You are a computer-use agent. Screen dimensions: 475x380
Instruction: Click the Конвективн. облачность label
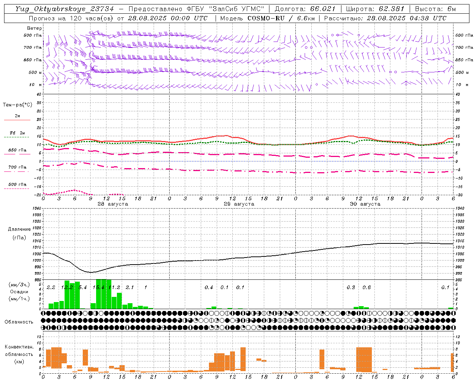[19, 351]
